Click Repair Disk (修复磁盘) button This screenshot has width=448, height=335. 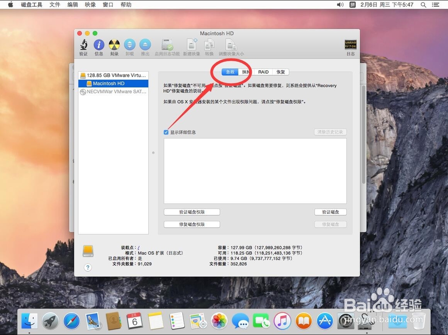(331, 224)
